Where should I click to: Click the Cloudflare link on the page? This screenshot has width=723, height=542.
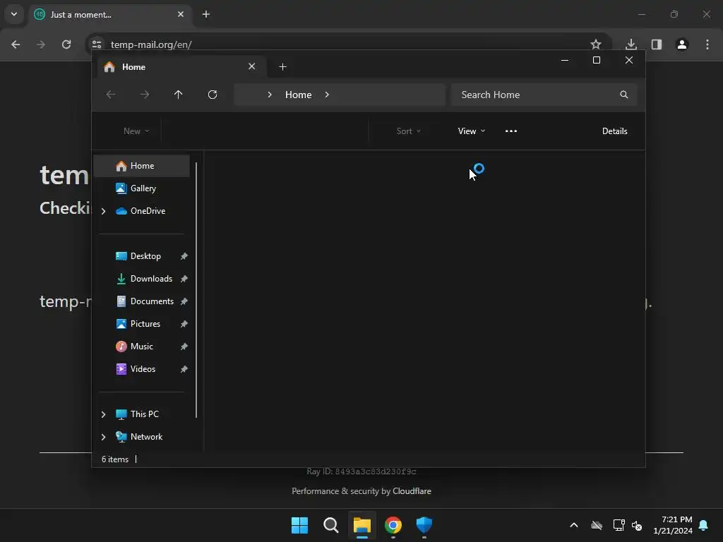tap(412, 491)
